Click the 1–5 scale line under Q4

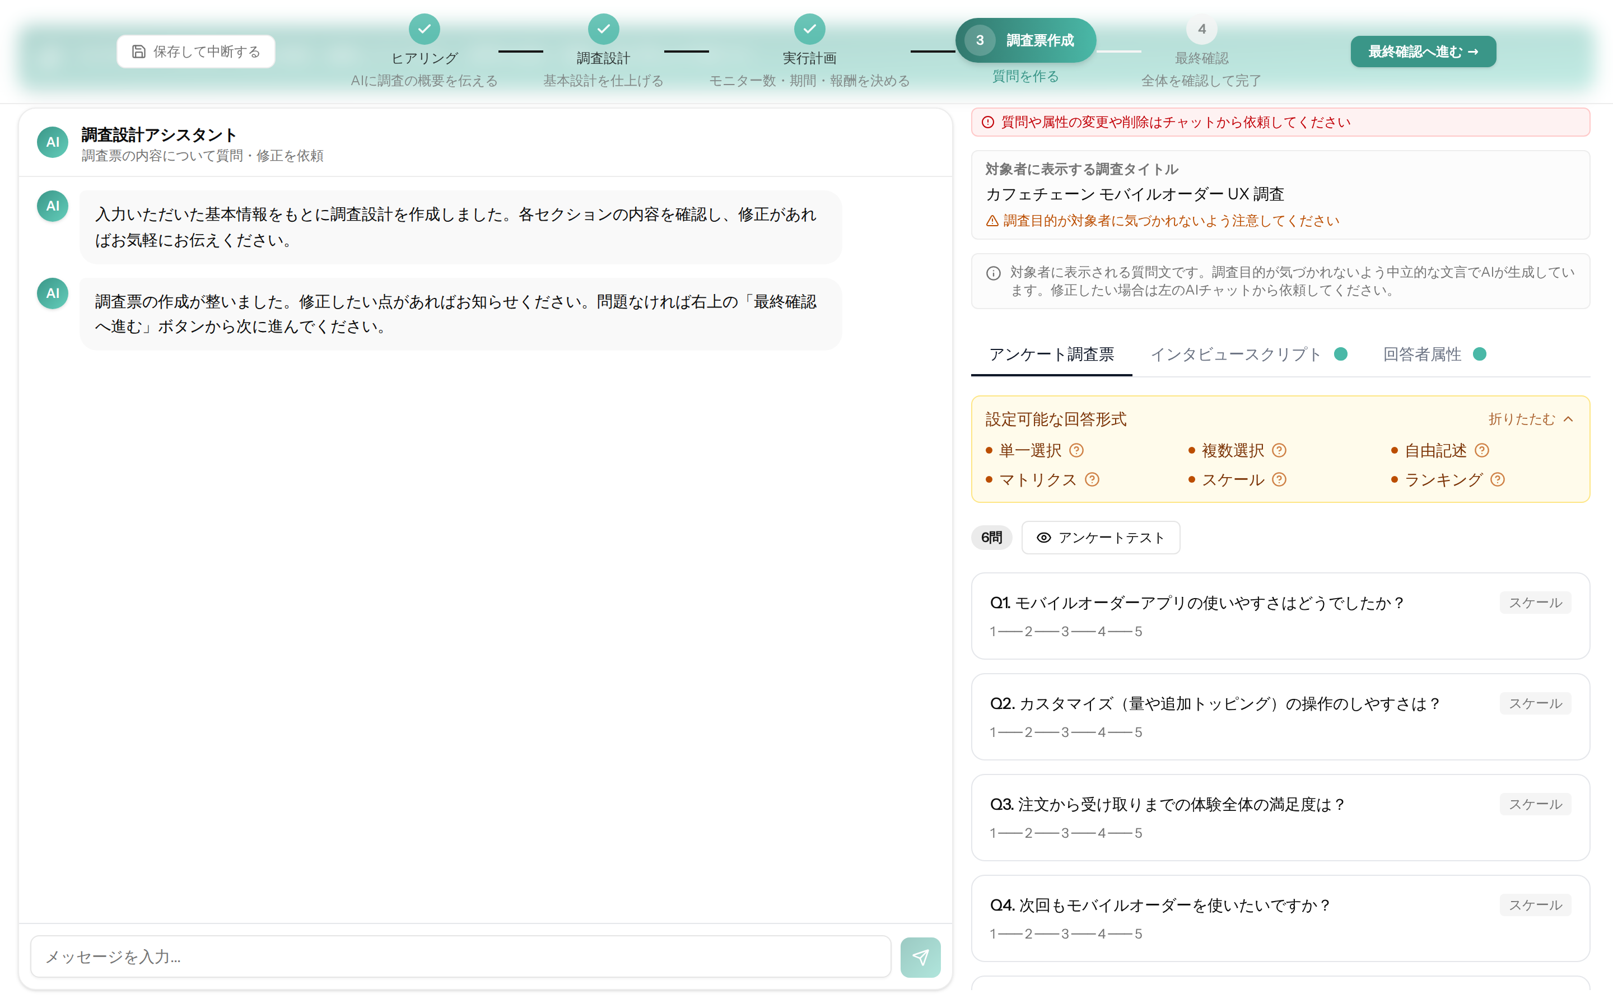1066,934
